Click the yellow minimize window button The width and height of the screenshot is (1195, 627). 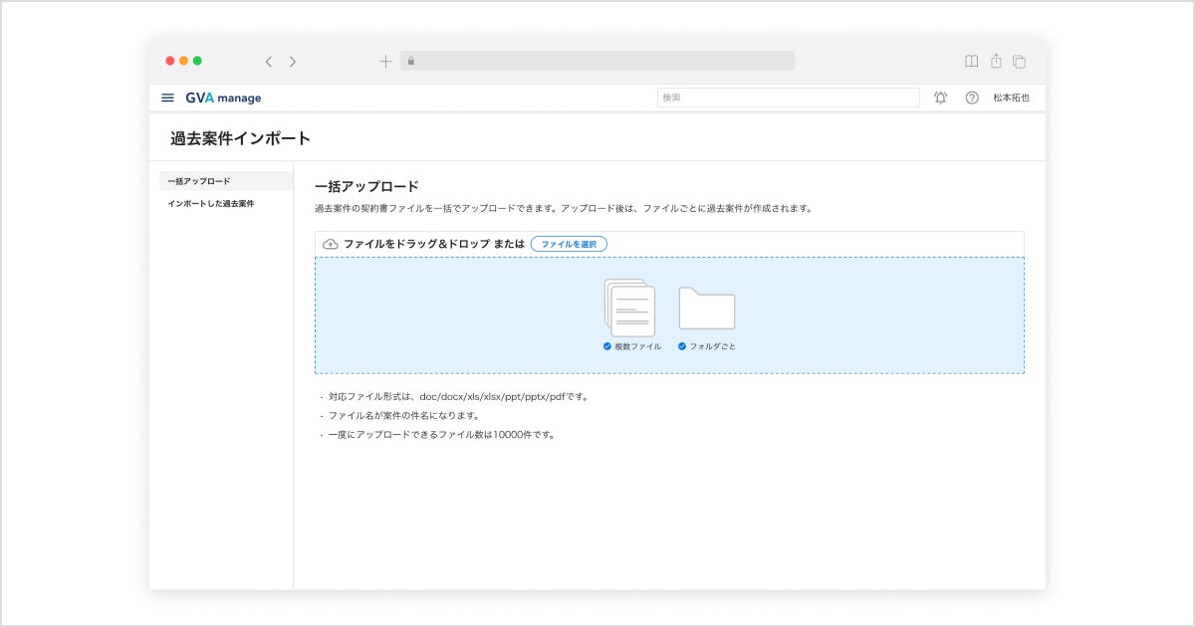(184, 61)
